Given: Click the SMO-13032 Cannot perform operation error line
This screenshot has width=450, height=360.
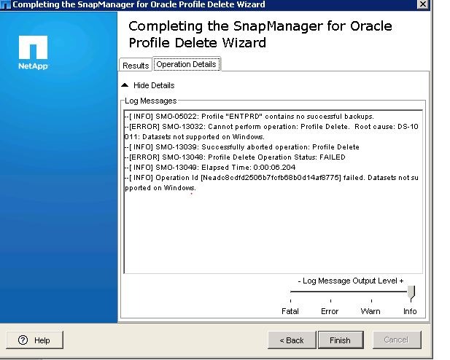Looking at the screenshot, I should (271, 132).
